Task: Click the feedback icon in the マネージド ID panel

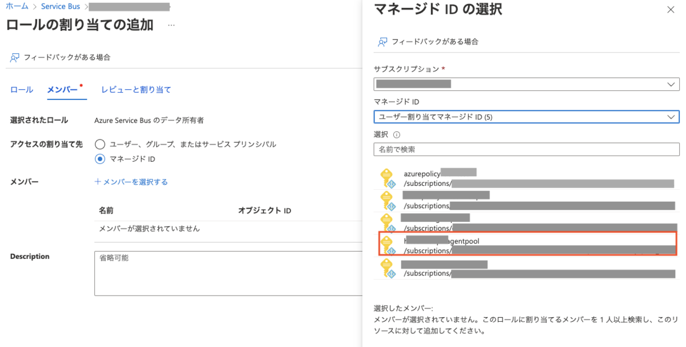Action: (382, 42)
